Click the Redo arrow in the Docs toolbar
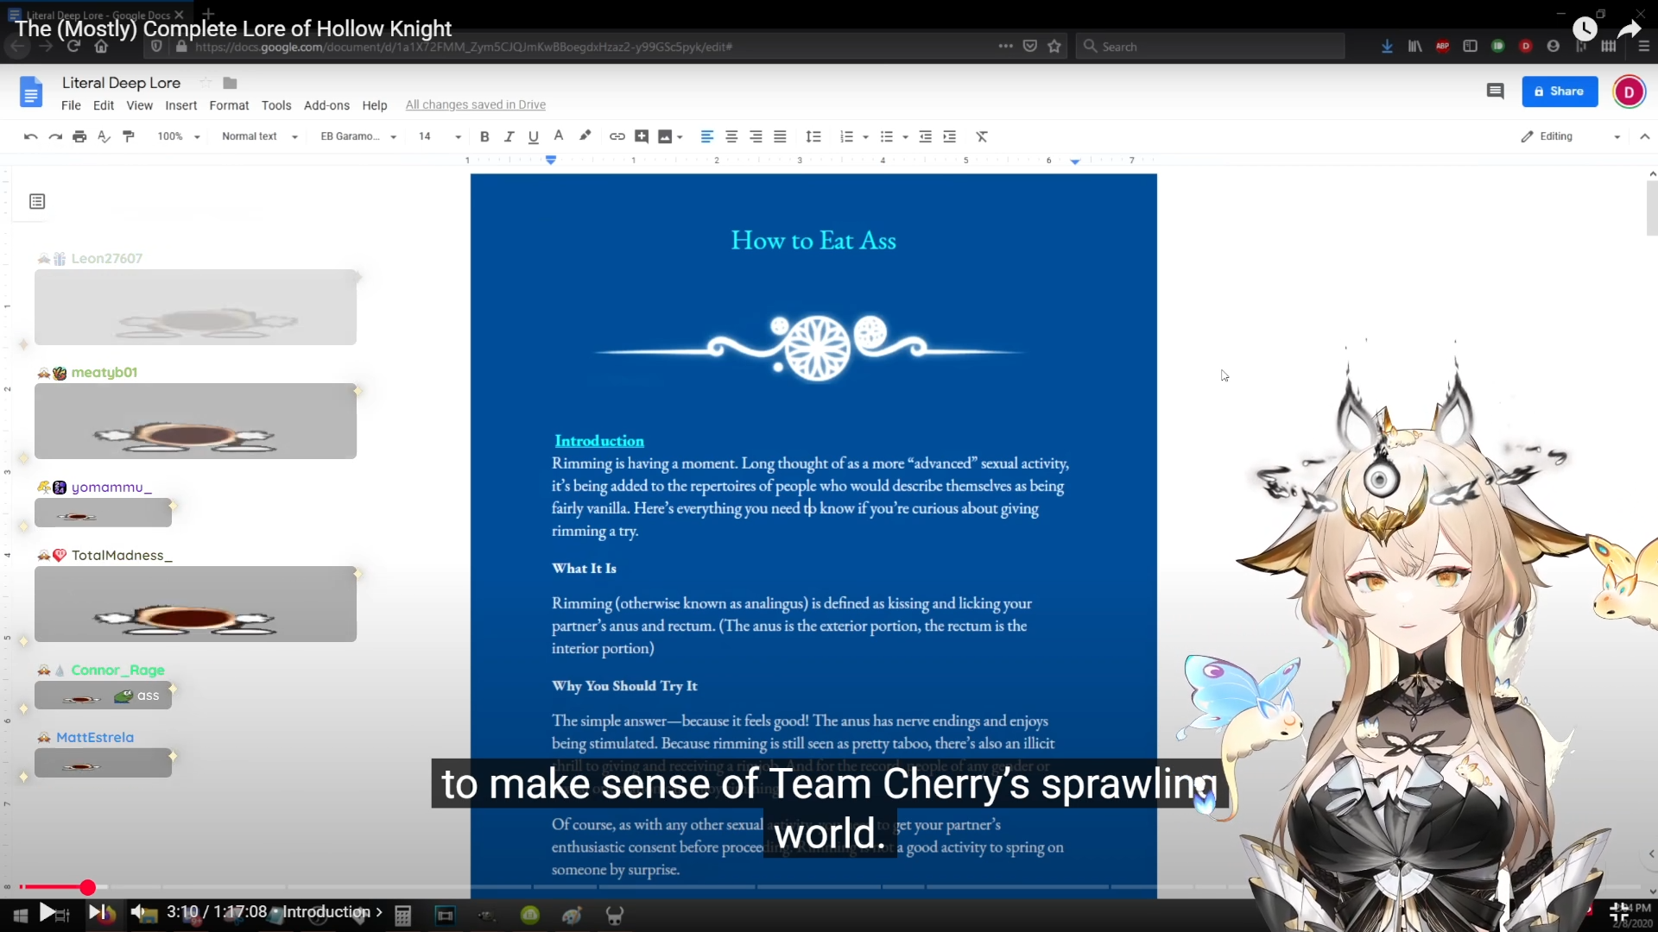The image size is (1658, 932). coord(55,136)
